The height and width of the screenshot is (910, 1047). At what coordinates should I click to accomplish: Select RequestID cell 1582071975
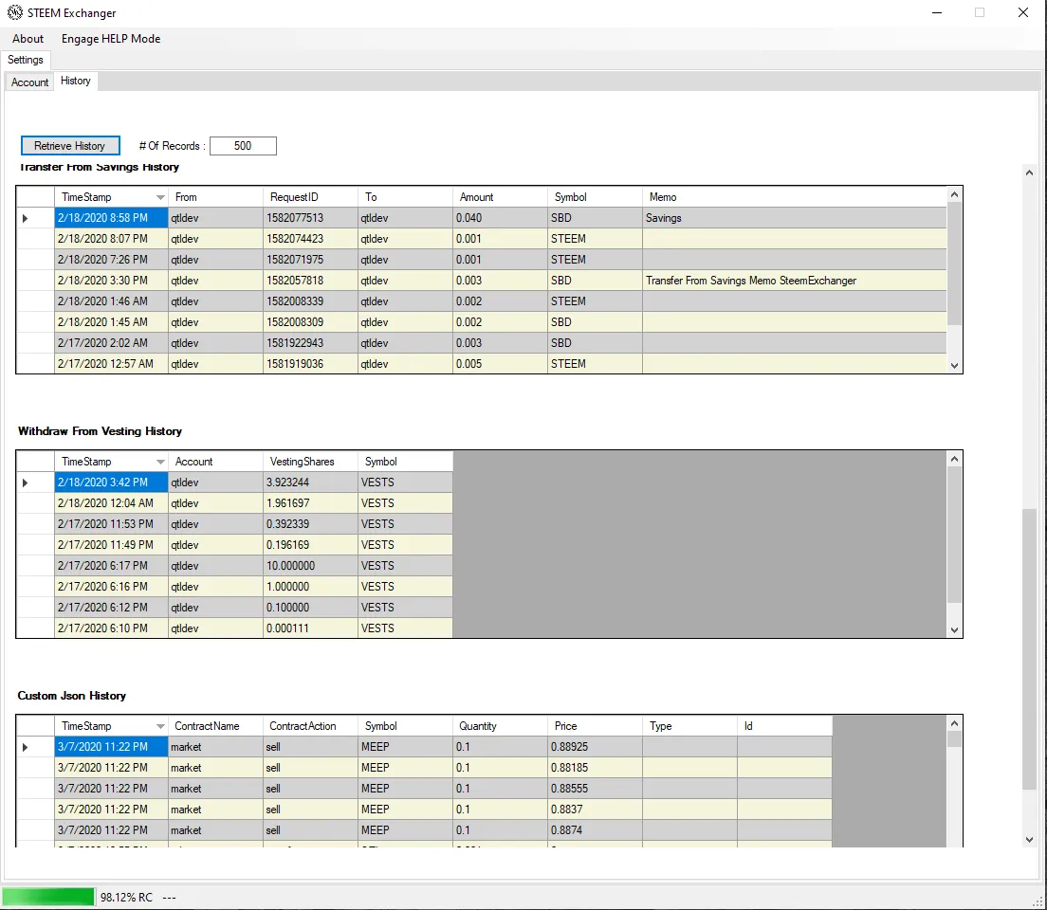point(310,260)
